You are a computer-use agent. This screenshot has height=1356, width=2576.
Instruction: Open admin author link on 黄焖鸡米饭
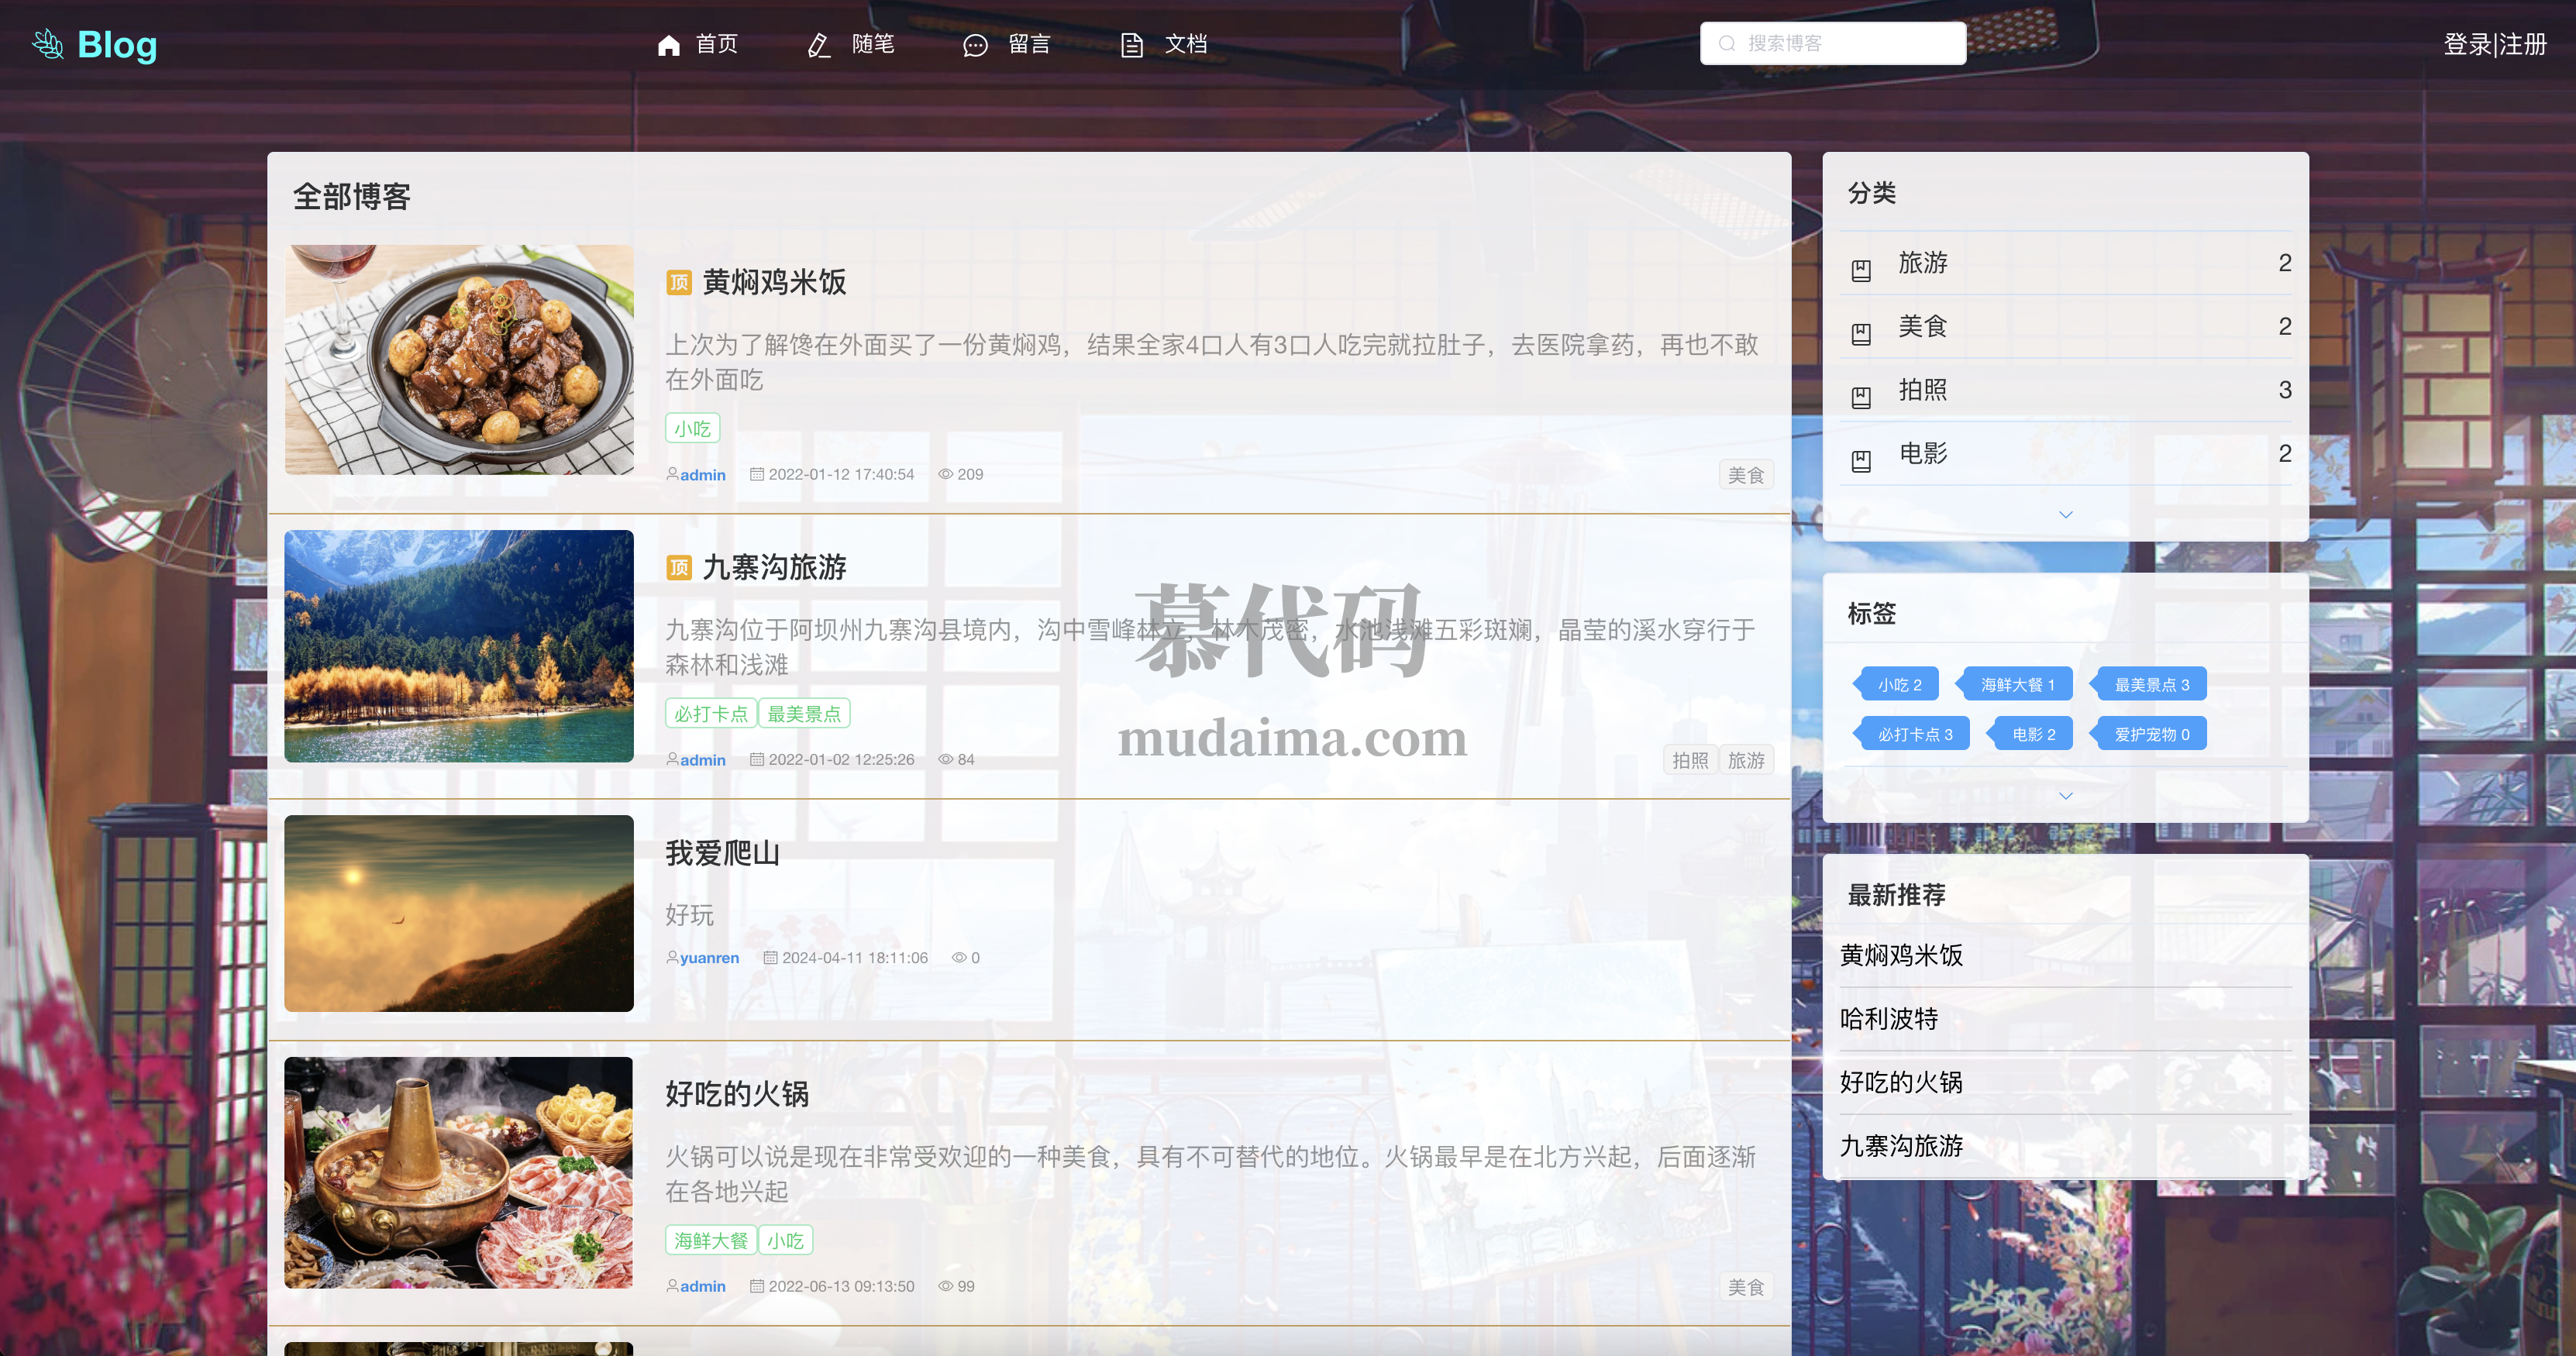(702, 475)
